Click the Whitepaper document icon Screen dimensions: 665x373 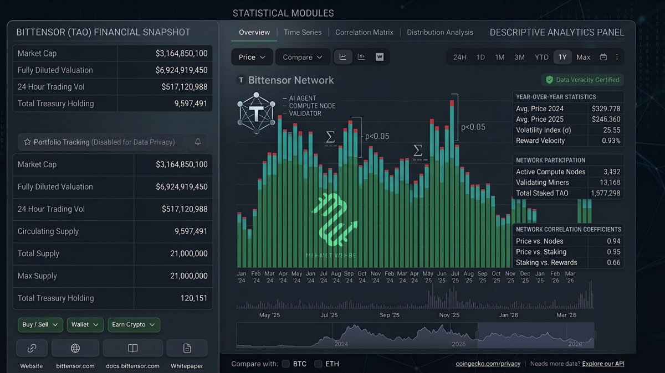[187, 348]
